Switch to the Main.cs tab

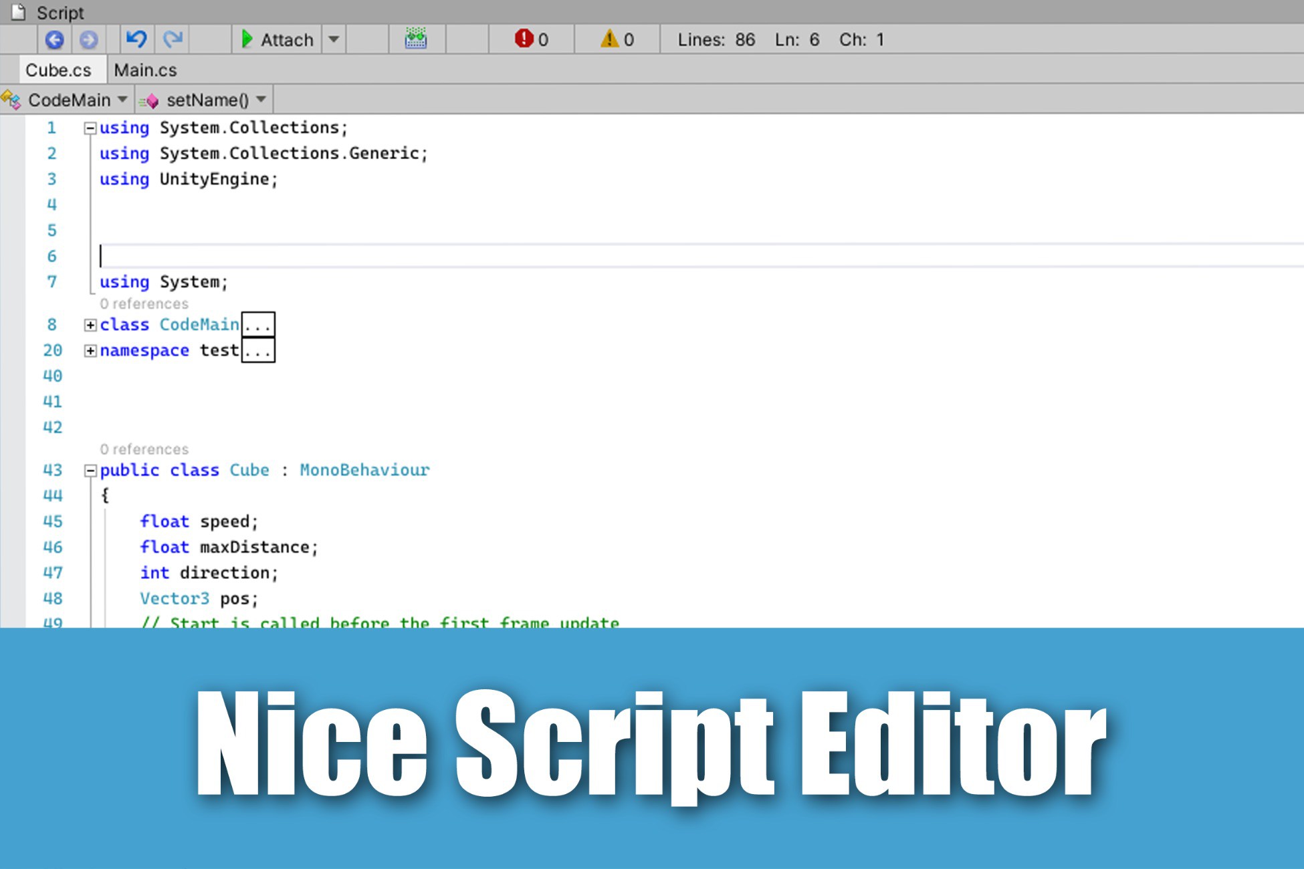[x=145, y=69]
